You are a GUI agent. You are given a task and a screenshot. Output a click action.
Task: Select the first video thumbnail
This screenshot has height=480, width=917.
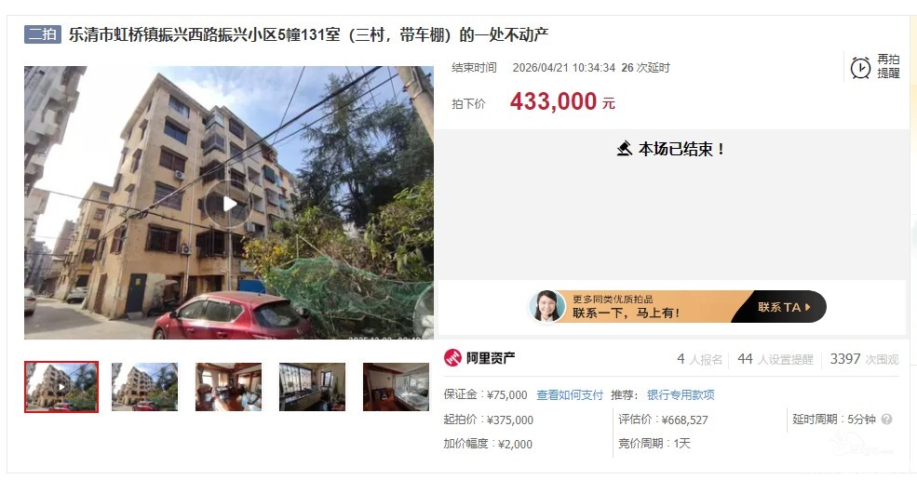[61, 387]
